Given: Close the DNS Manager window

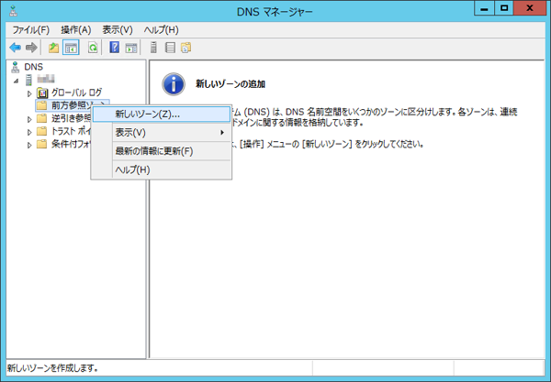Looking at the screenshot, I should 530,8.
